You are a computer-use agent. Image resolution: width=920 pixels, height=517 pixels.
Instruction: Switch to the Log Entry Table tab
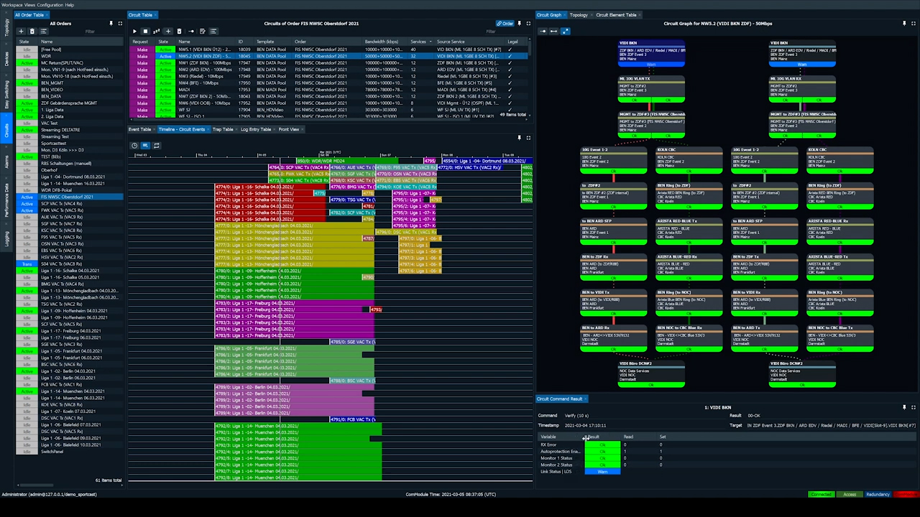[256, 129]
